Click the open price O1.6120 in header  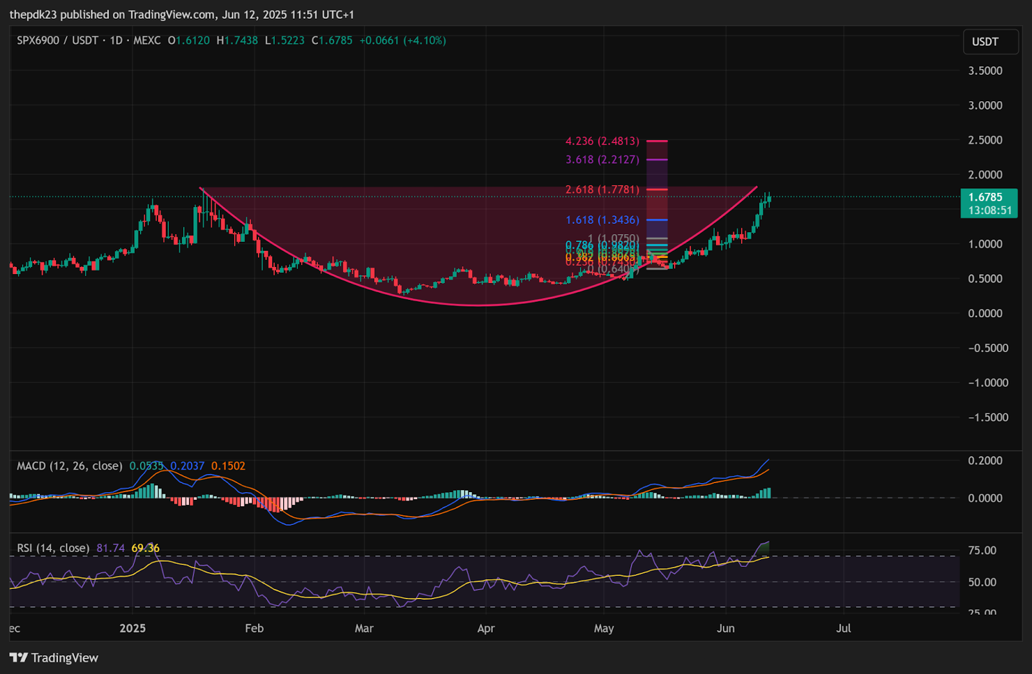(x=188, y=40)
